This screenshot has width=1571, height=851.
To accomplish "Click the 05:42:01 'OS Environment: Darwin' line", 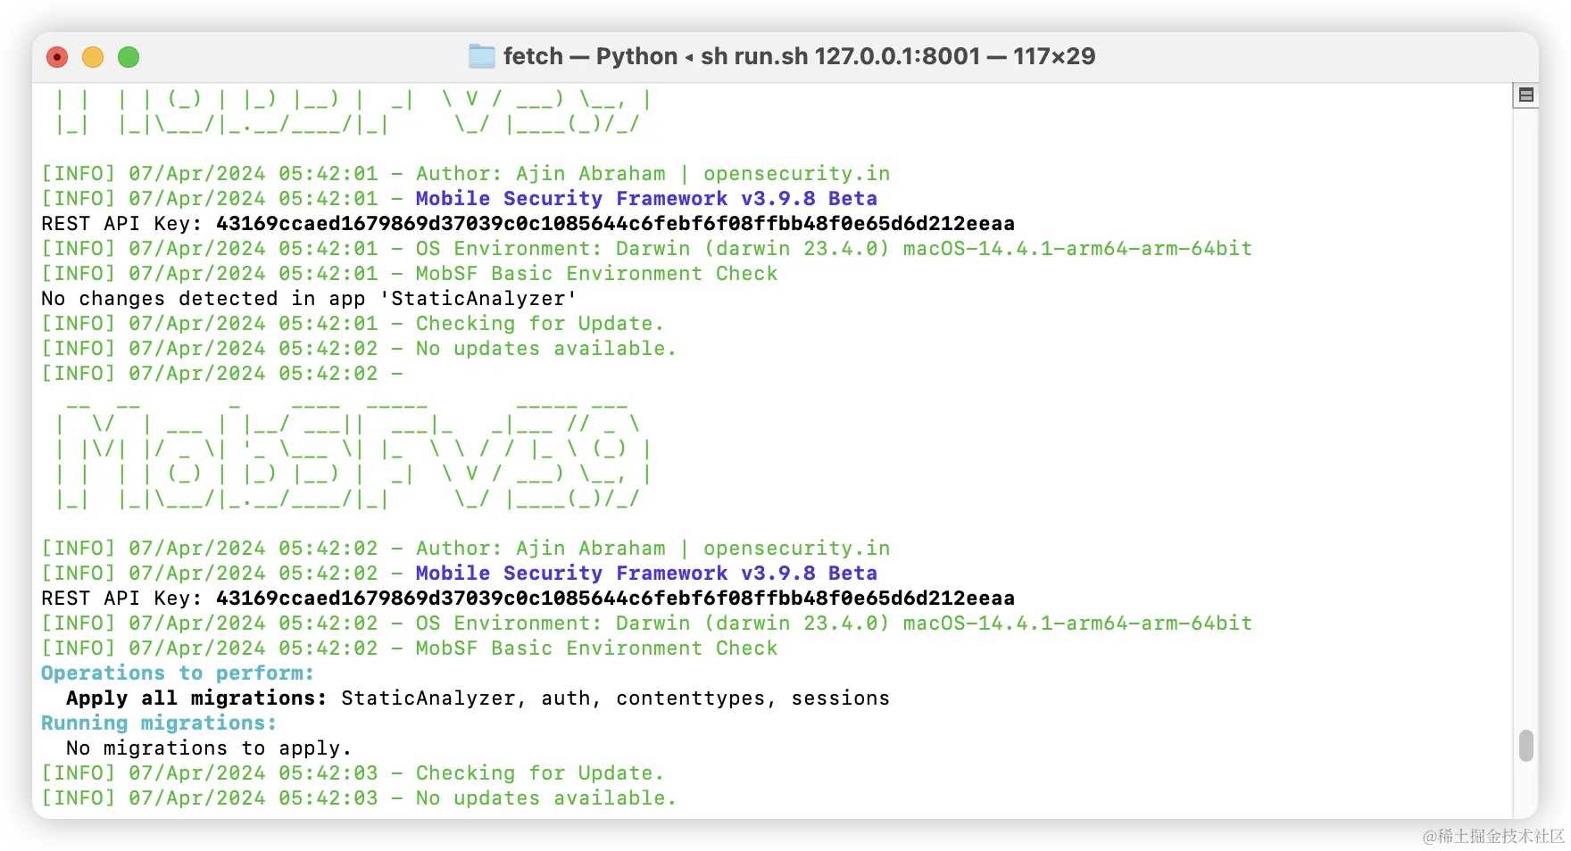I will 647,248.
